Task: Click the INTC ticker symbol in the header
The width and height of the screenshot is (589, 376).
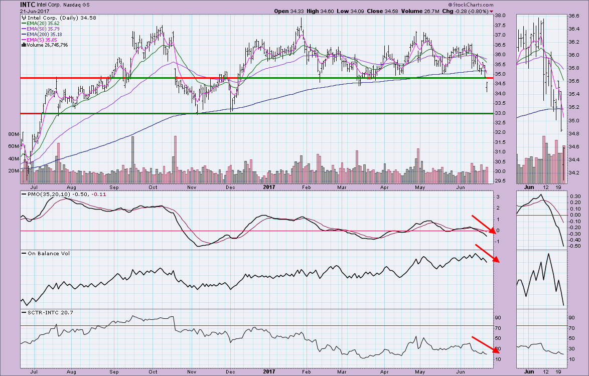Action: point(28,4)
